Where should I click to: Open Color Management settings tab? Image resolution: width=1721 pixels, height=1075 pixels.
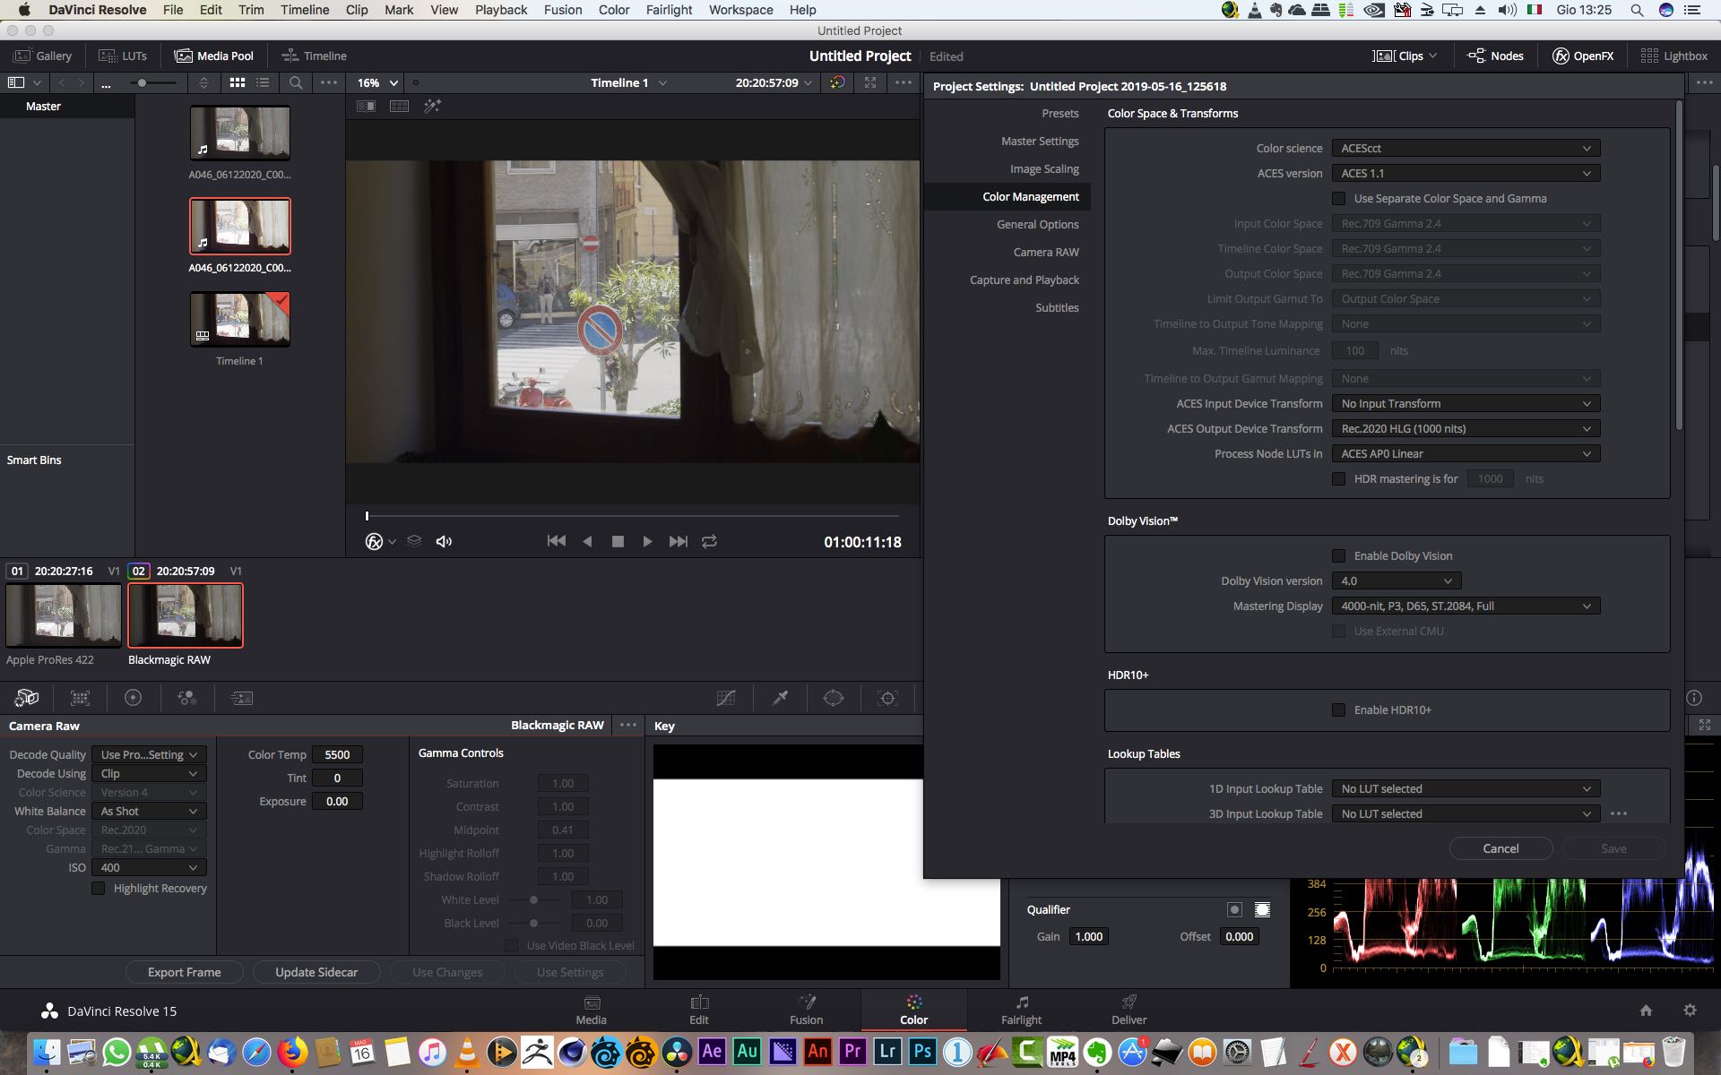[x=1030, y=195]
